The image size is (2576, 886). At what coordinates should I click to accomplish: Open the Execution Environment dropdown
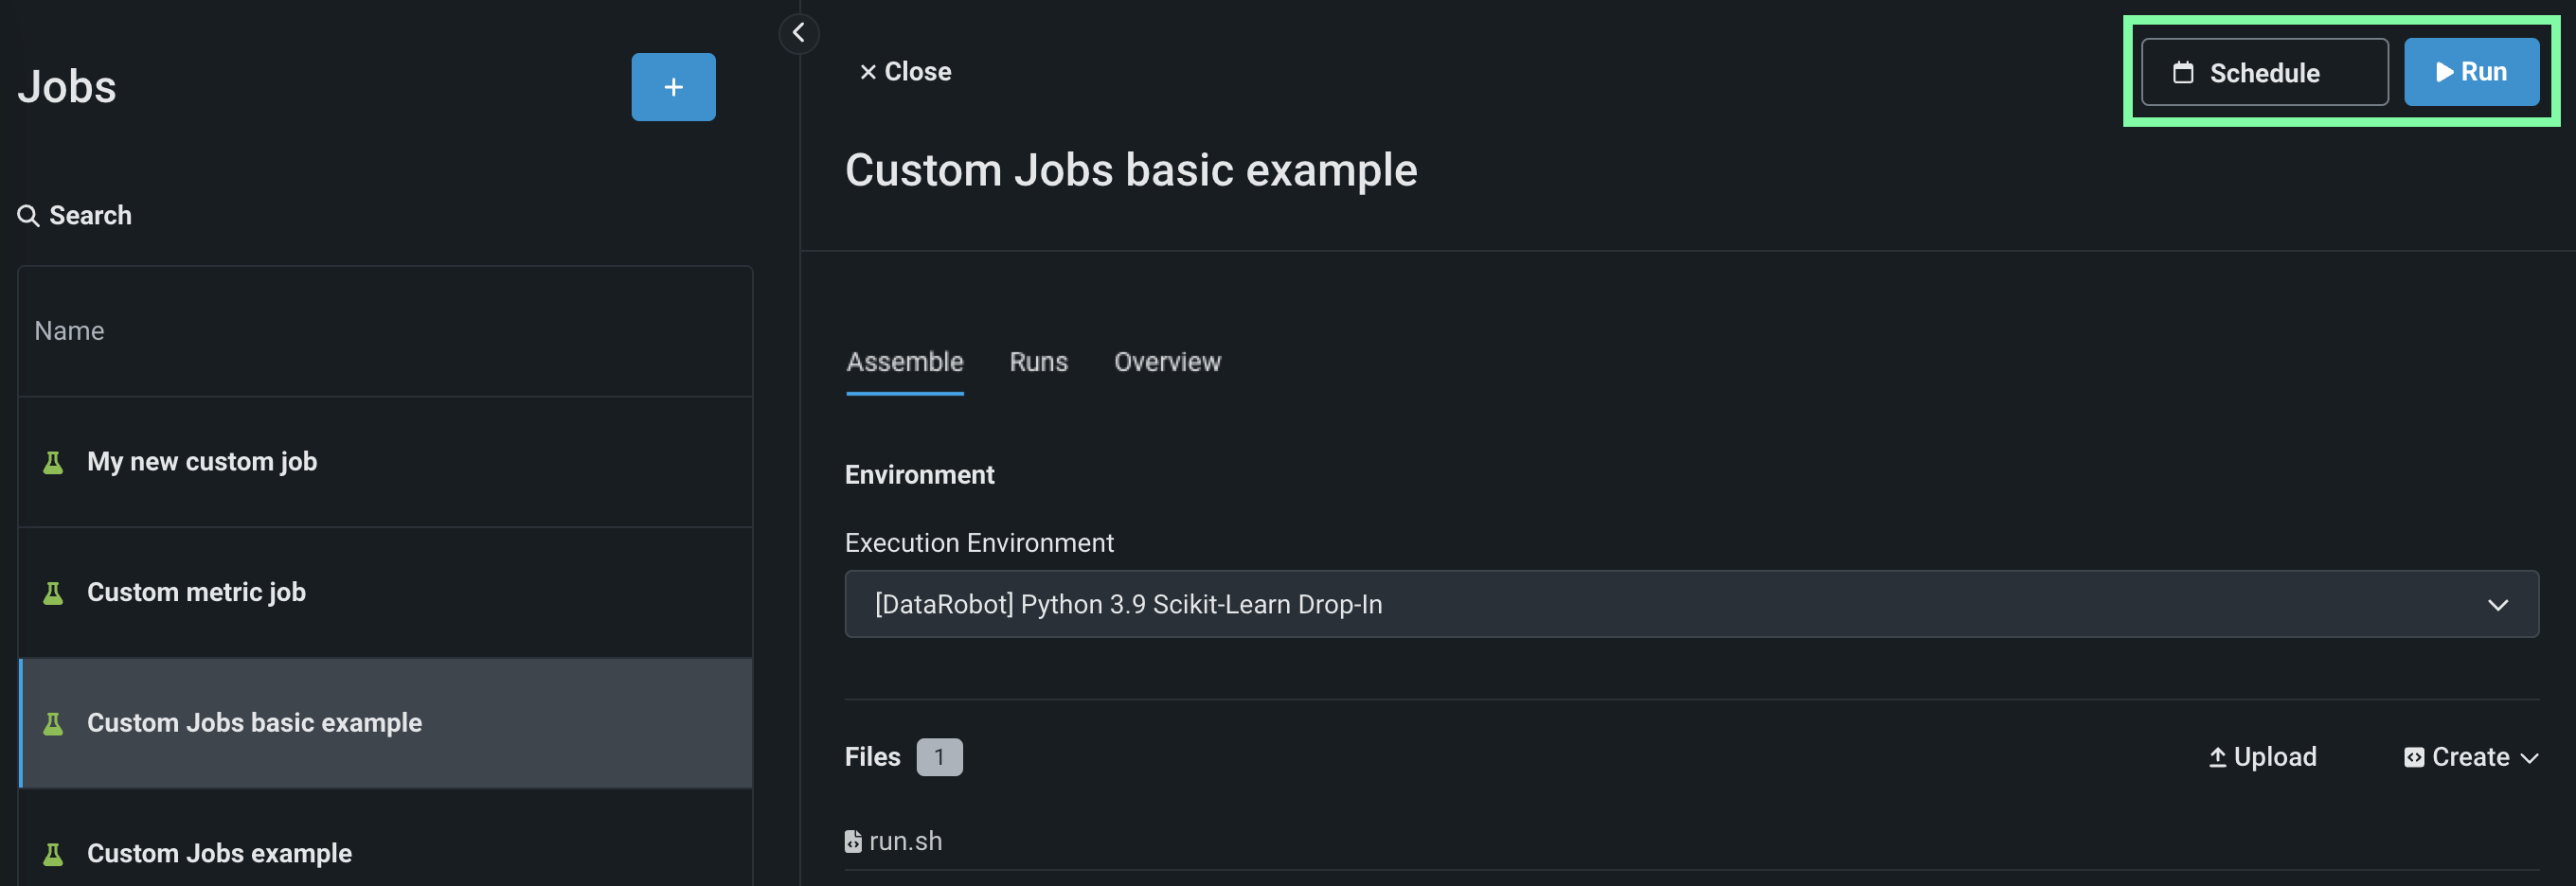[1690, 604]
